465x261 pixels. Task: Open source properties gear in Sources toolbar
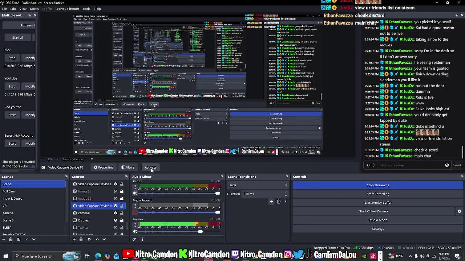pyautogui.click(x=89, y=239)
